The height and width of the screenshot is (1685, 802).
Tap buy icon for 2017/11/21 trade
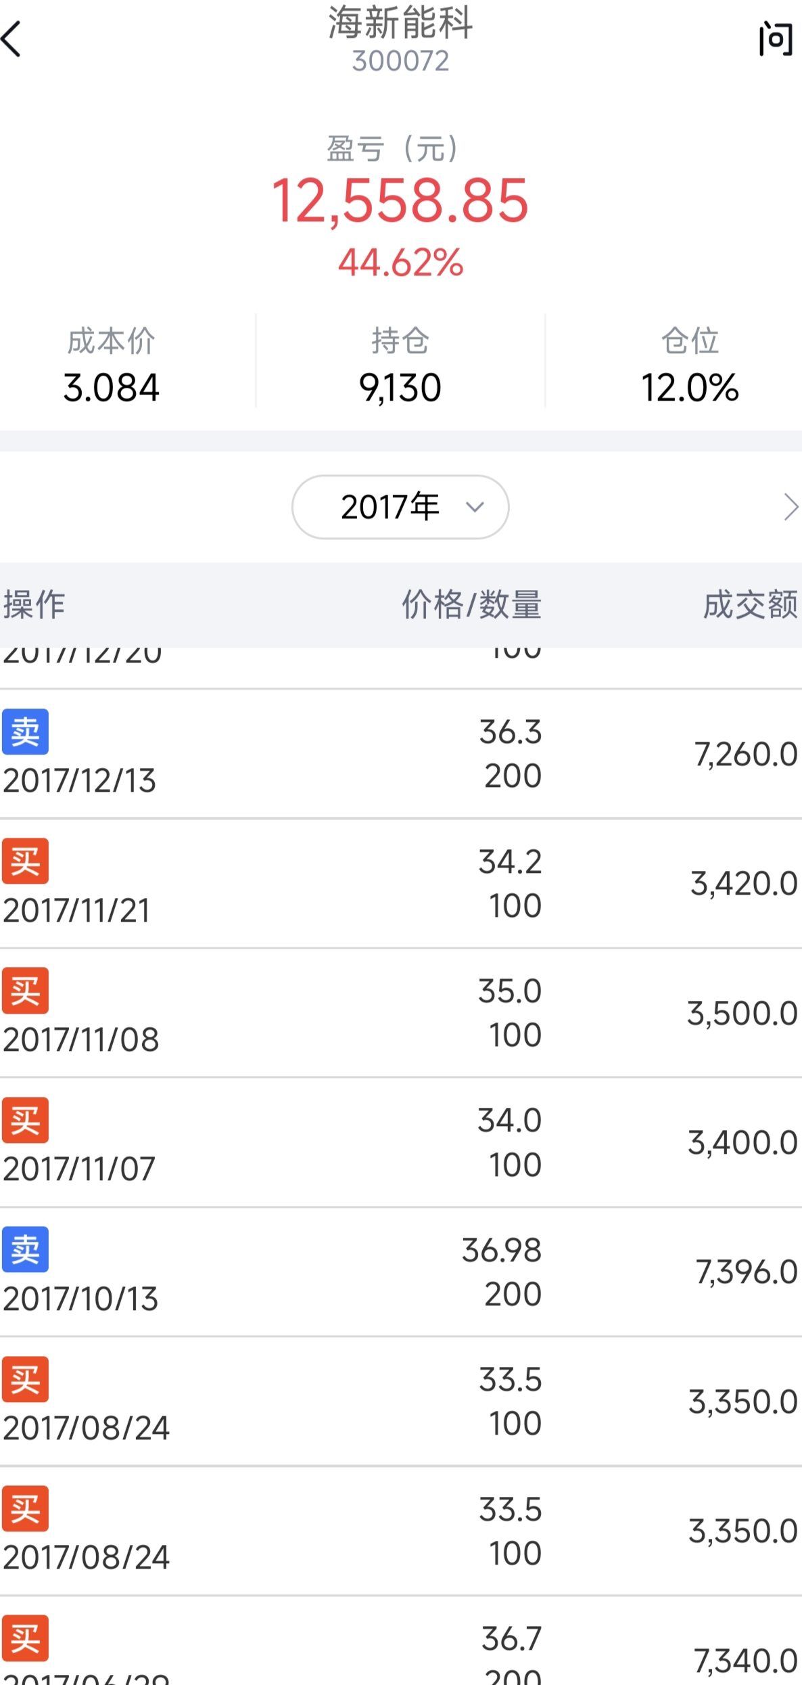[26, 861]
